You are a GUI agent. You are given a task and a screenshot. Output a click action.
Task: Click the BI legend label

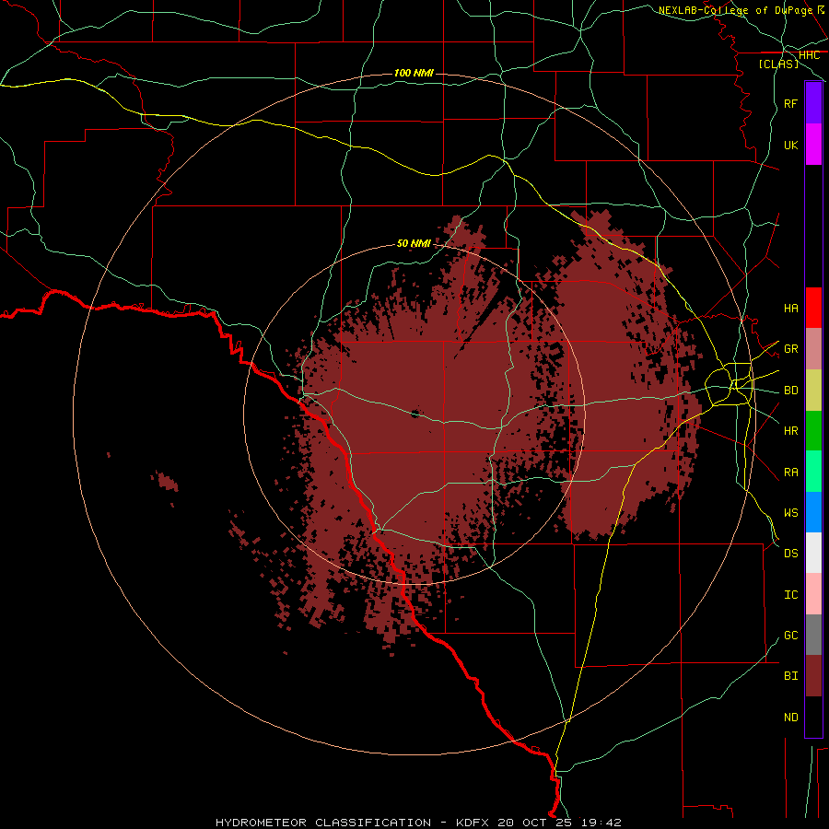pos(790,676)
